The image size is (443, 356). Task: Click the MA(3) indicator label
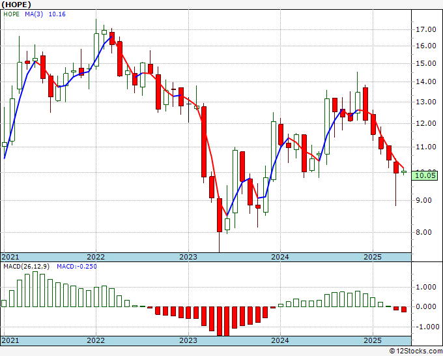point(34,14)
